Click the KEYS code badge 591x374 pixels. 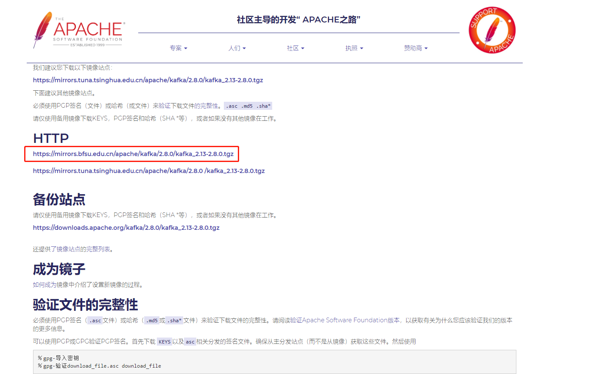pyautogui.click(x=164, y=341)
